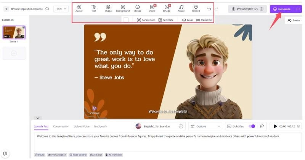Toggle the Subtitles switch

(252, 126)
